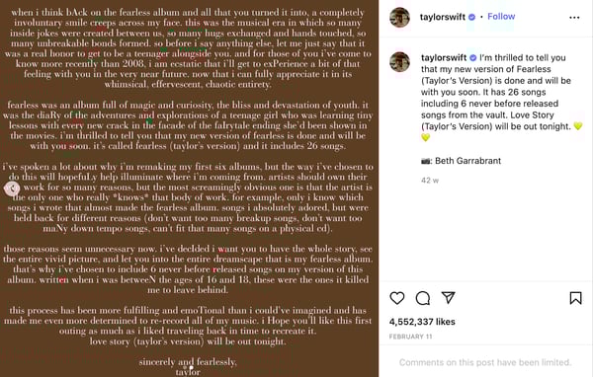Click verified badge in caption
The image size is (593, 377).
click(x=473, y=58)
